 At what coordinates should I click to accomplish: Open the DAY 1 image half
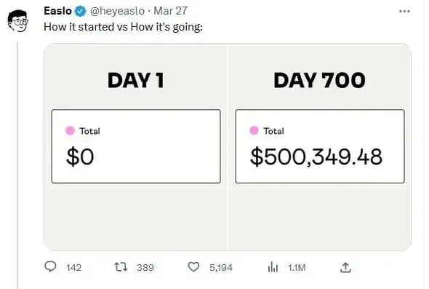tap(135, 147)
